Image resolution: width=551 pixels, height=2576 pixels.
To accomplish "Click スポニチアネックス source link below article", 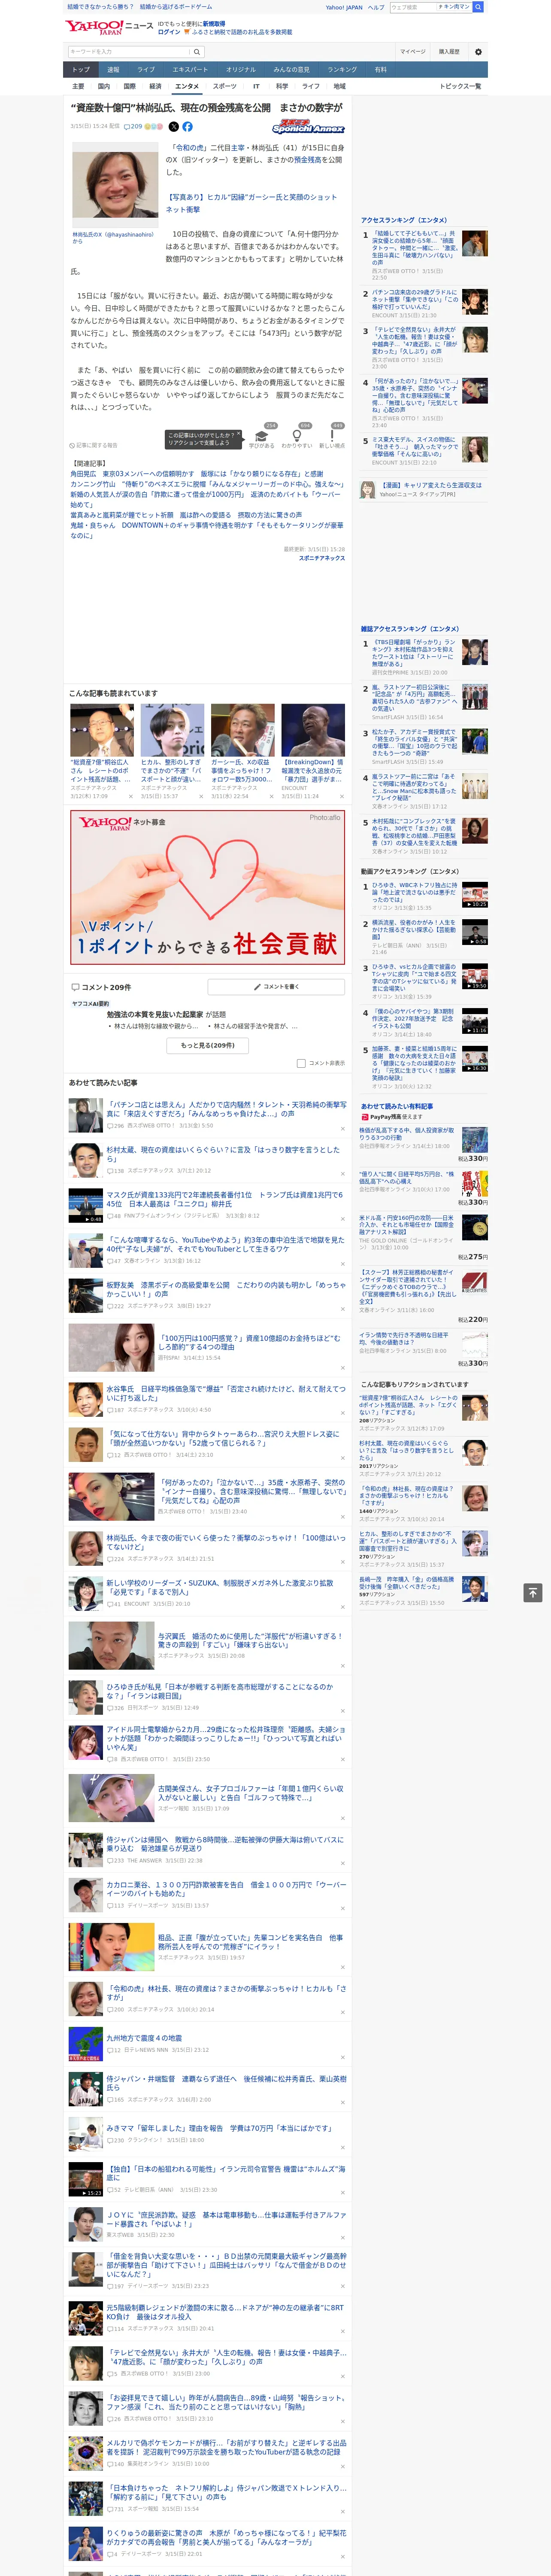I will (322, 558).
